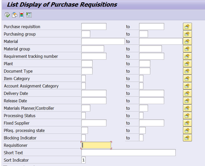Focus the Material group 'to' field

click(150, 49)
